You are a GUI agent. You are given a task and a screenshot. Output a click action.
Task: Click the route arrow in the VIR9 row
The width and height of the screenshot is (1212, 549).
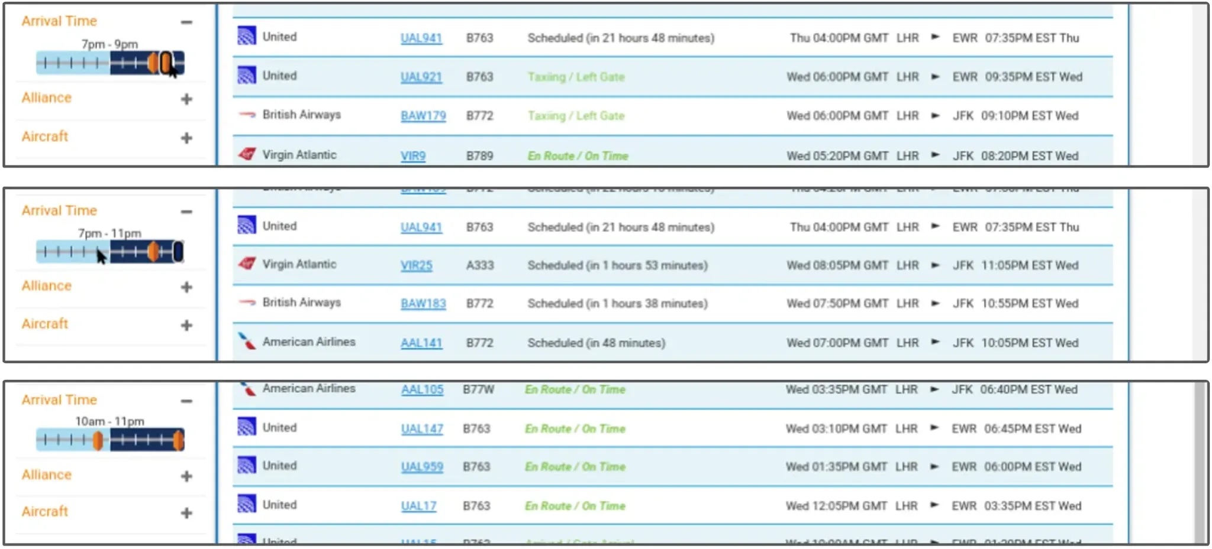(x=935, y=155)
